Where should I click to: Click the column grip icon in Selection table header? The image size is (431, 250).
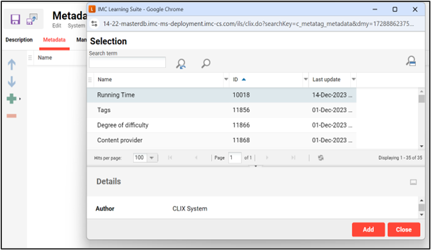point(90,79)
